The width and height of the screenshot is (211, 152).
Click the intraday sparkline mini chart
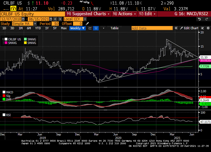tap(87, 3)
